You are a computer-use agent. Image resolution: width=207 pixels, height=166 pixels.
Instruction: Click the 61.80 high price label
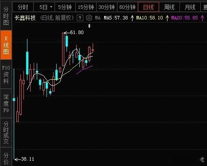click(77, 32)
